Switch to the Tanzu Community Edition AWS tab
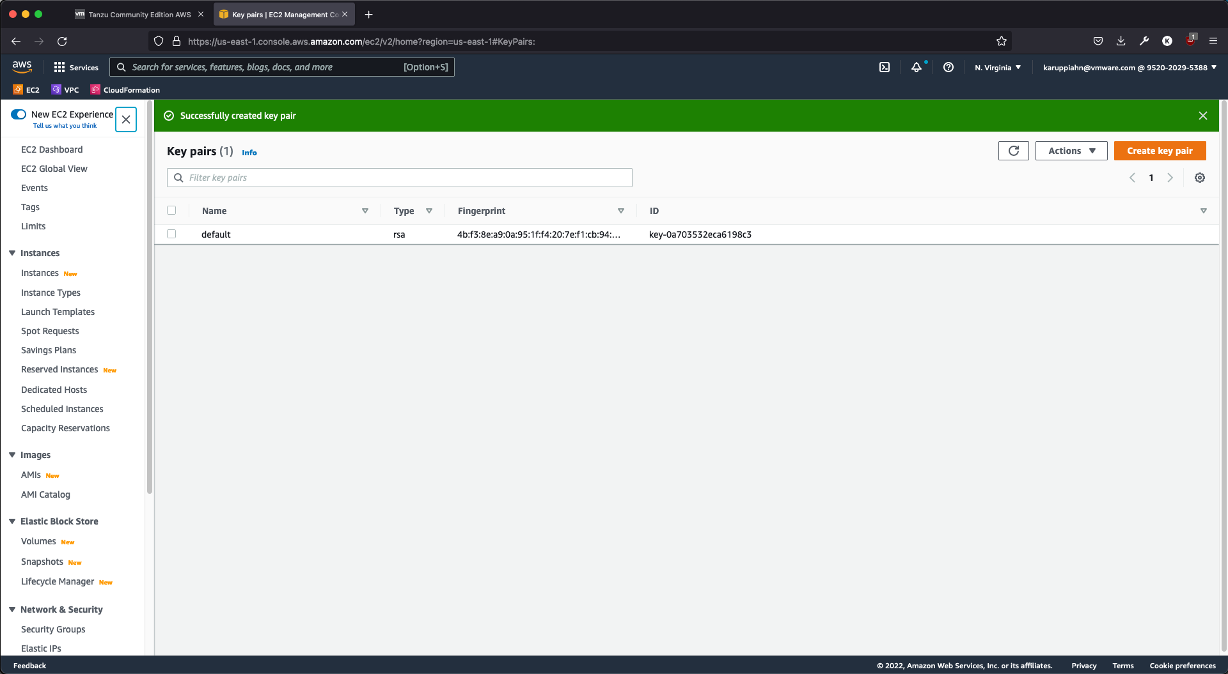Screen dimensions: 1228x674 pyautogui.click(x=139, y=14)
